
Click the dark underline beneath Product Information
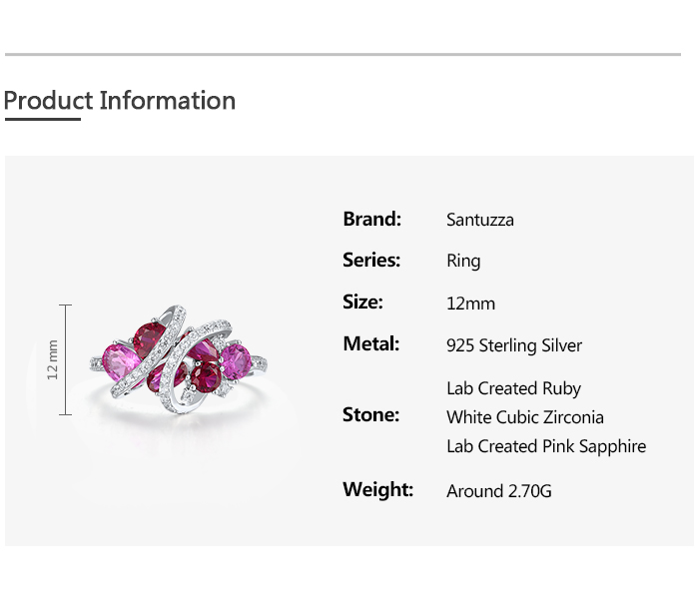42,120
